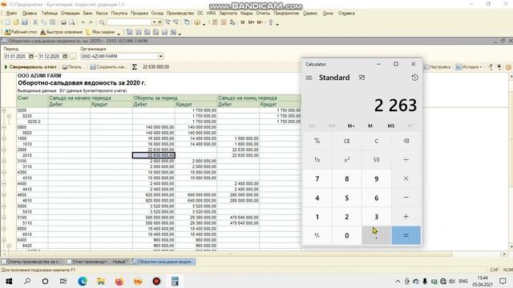Image resolution: width=513 pixels, height=288 pixels.
Task: Click the M memory button in 1C toolbar
Action: click(x=242, y=22)
